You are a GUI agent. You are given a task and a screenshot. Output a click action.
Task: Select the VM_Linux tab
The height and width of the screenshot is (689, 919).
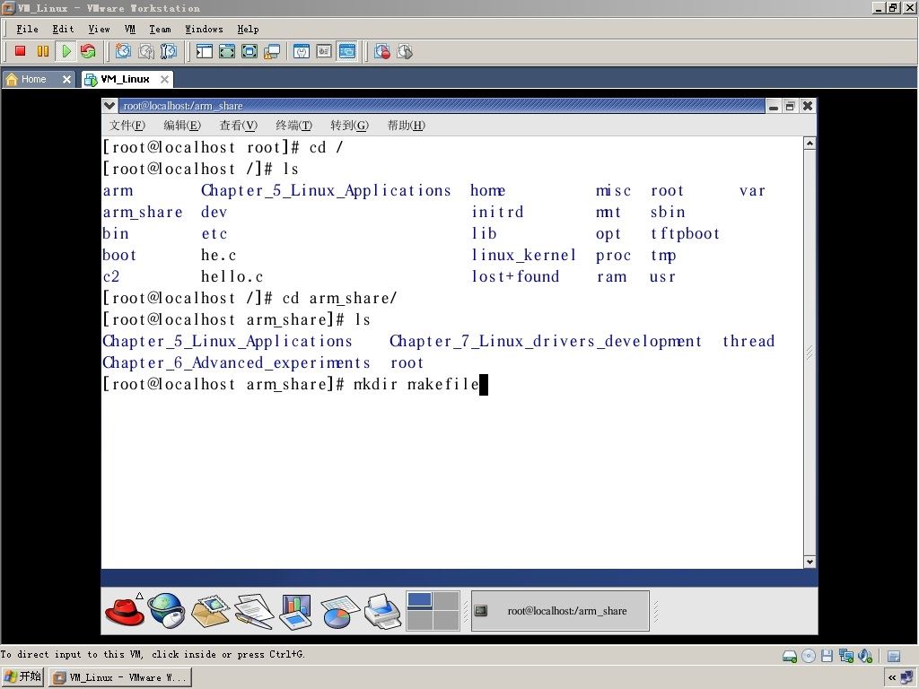(124, 79)
